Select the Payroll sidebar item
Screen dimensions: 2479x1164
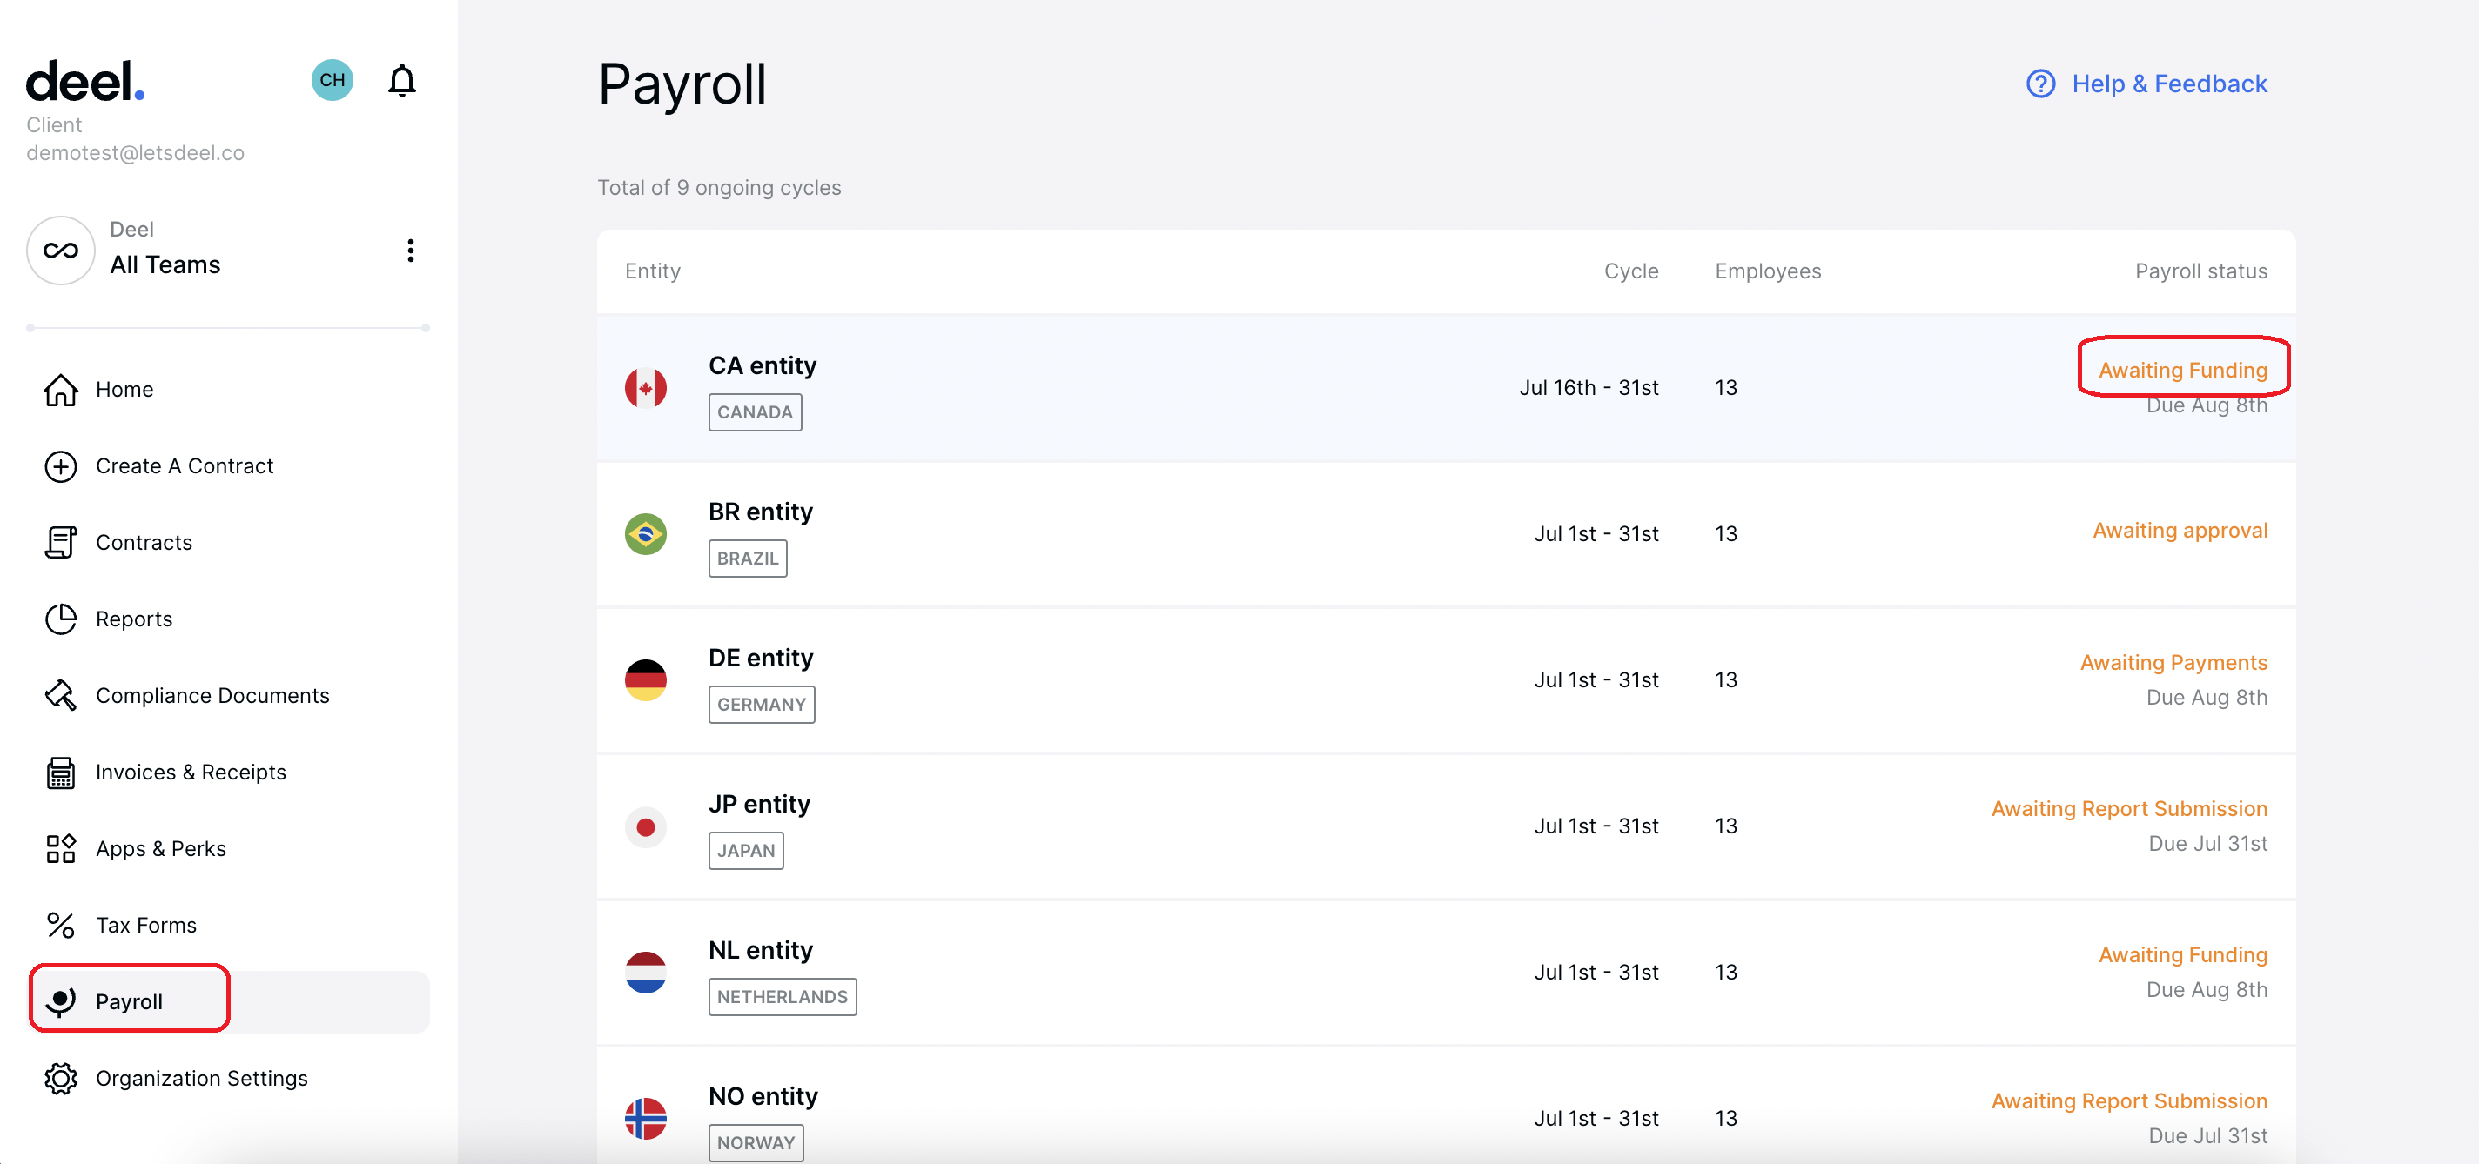[129, 1001]
